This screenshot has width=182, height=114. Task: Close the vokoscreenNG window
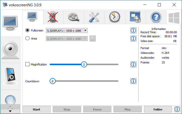(174, 5)
